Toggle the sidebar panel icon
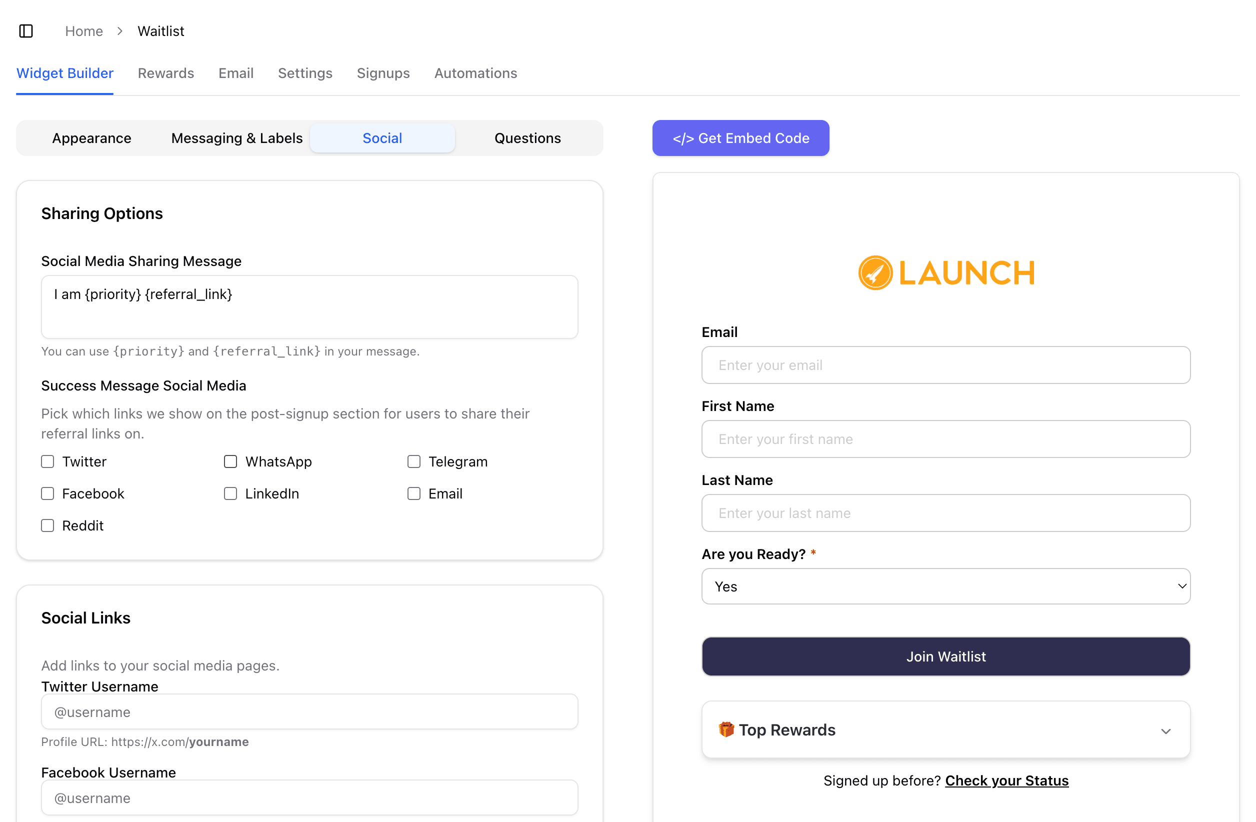1256x822 pixels. (26, 31)
